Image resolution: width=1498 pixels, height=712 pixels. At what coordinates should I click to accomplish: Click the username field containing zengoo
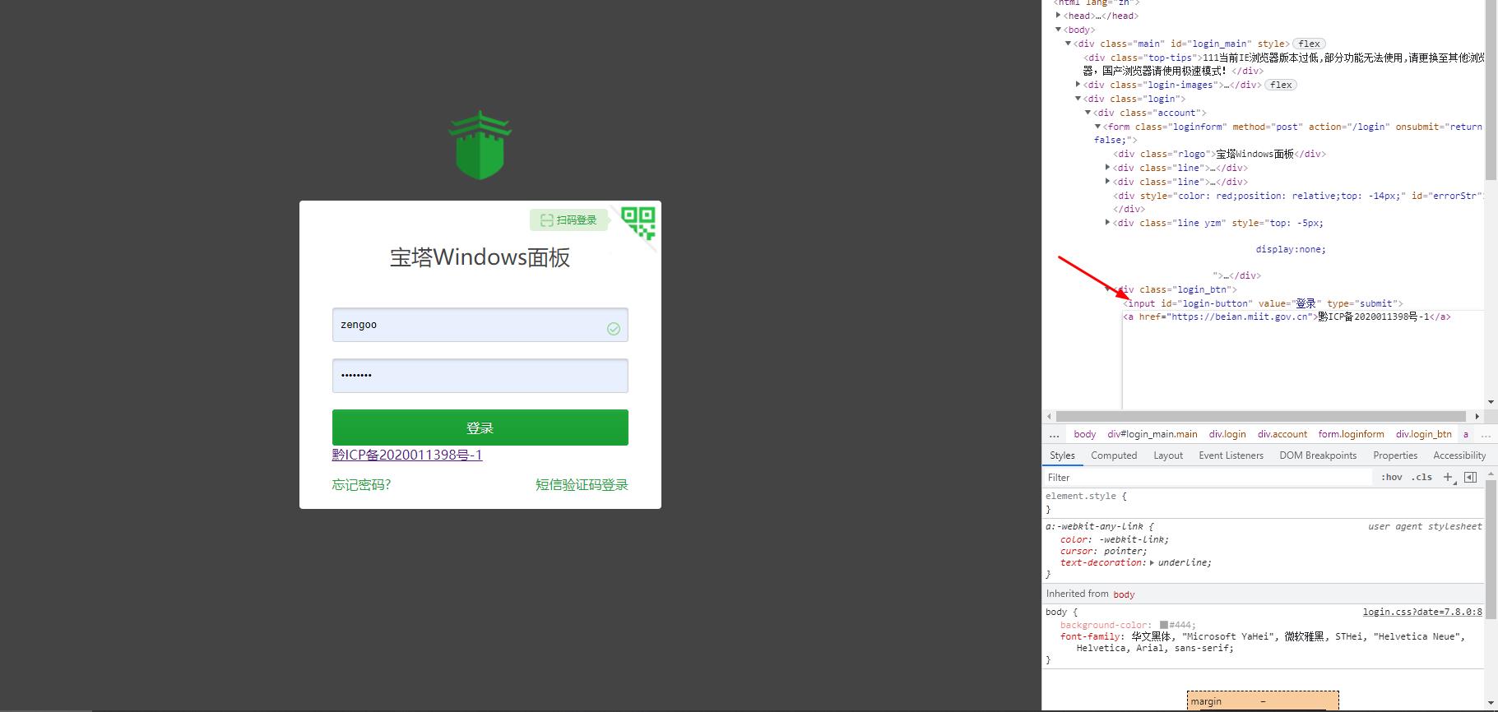click(480, 325)
